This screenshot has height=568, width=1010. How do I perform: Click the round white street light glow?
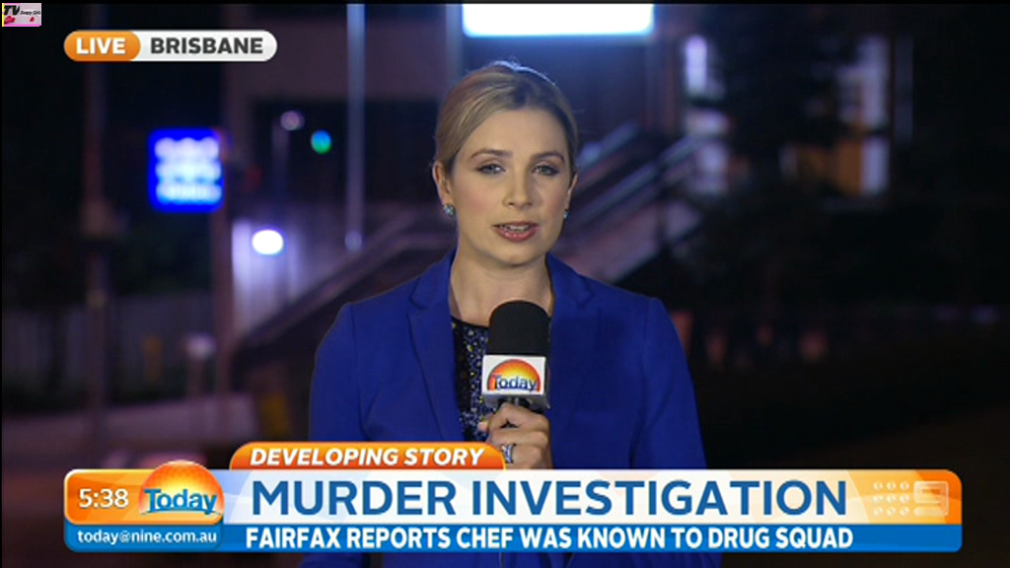[266, 242]
